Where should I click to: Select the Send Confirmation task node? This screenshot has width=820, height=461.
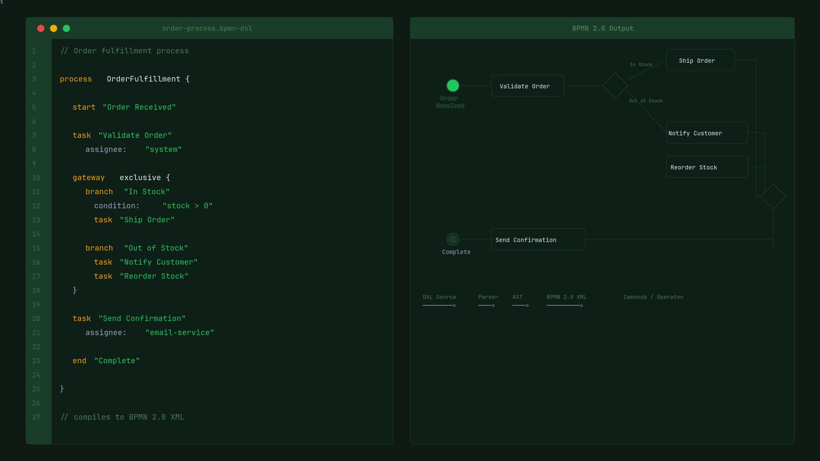click(x=538, y=239)
